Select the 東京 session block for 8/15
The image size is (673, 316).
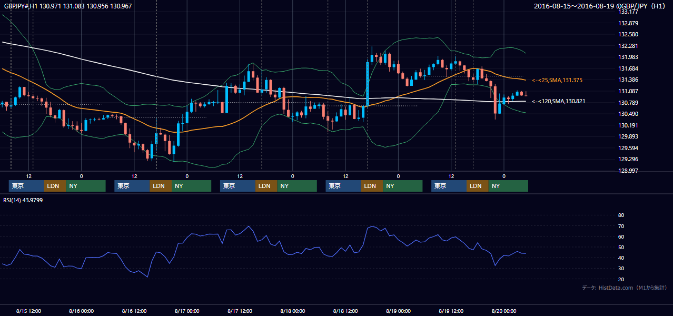pyautogui.click(x=26, y=186)
